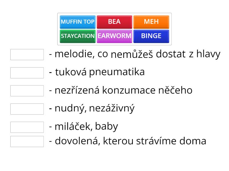This screenshot has height=171, width=229.
Task: Pick the orange MEH tile
Action: pyautogui.click(x=151, y=22)
